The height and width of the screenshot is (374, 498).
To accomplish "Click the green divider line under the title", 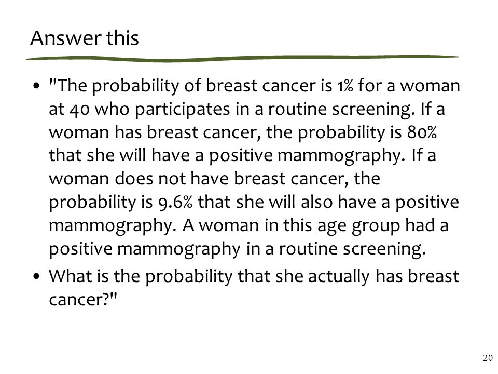I will point(242,58).
